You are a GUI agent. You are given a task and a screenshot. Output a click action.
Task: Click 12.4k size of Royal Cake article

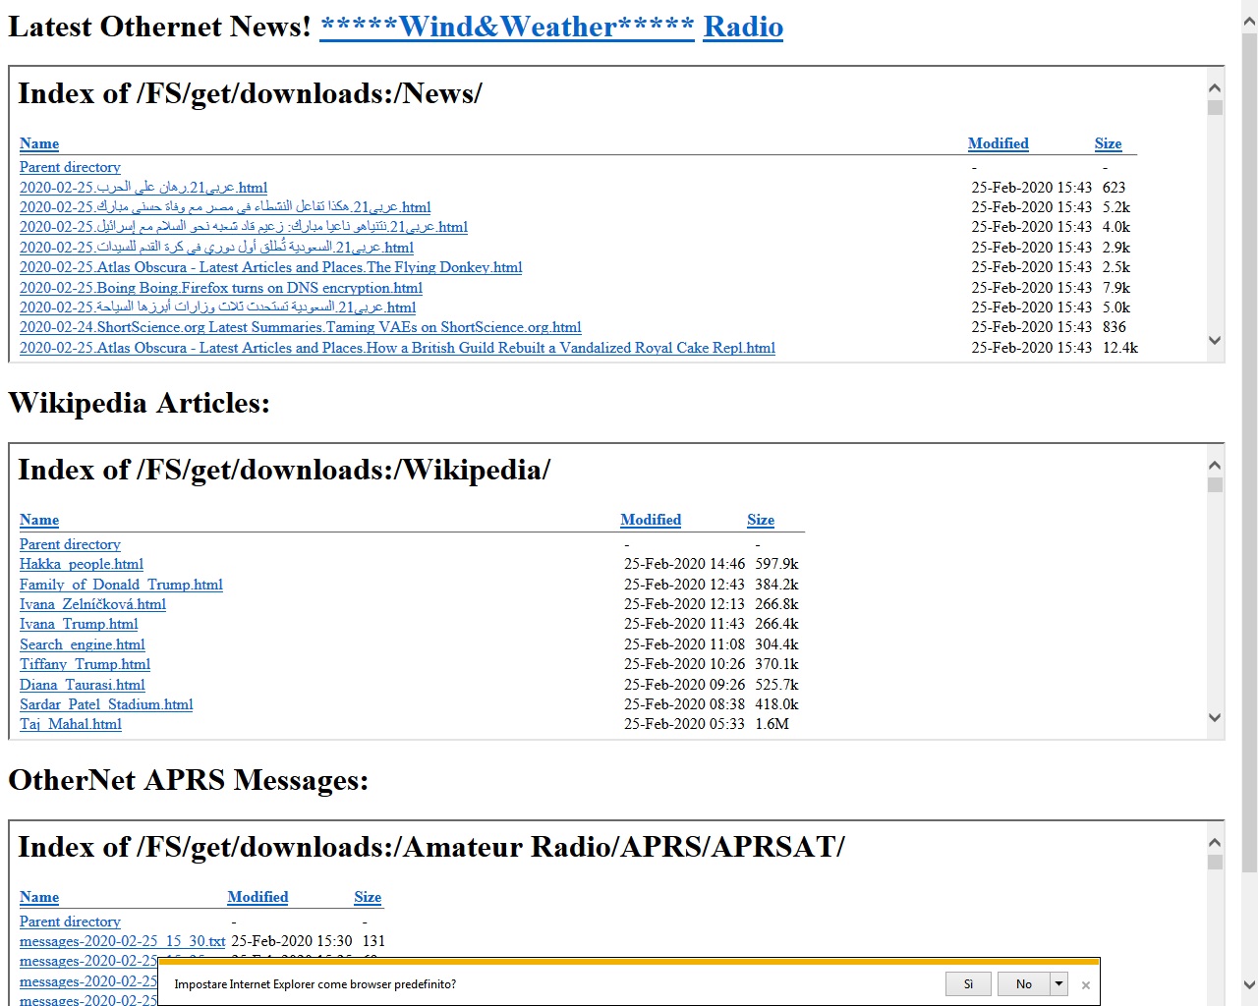point(1120,348)
